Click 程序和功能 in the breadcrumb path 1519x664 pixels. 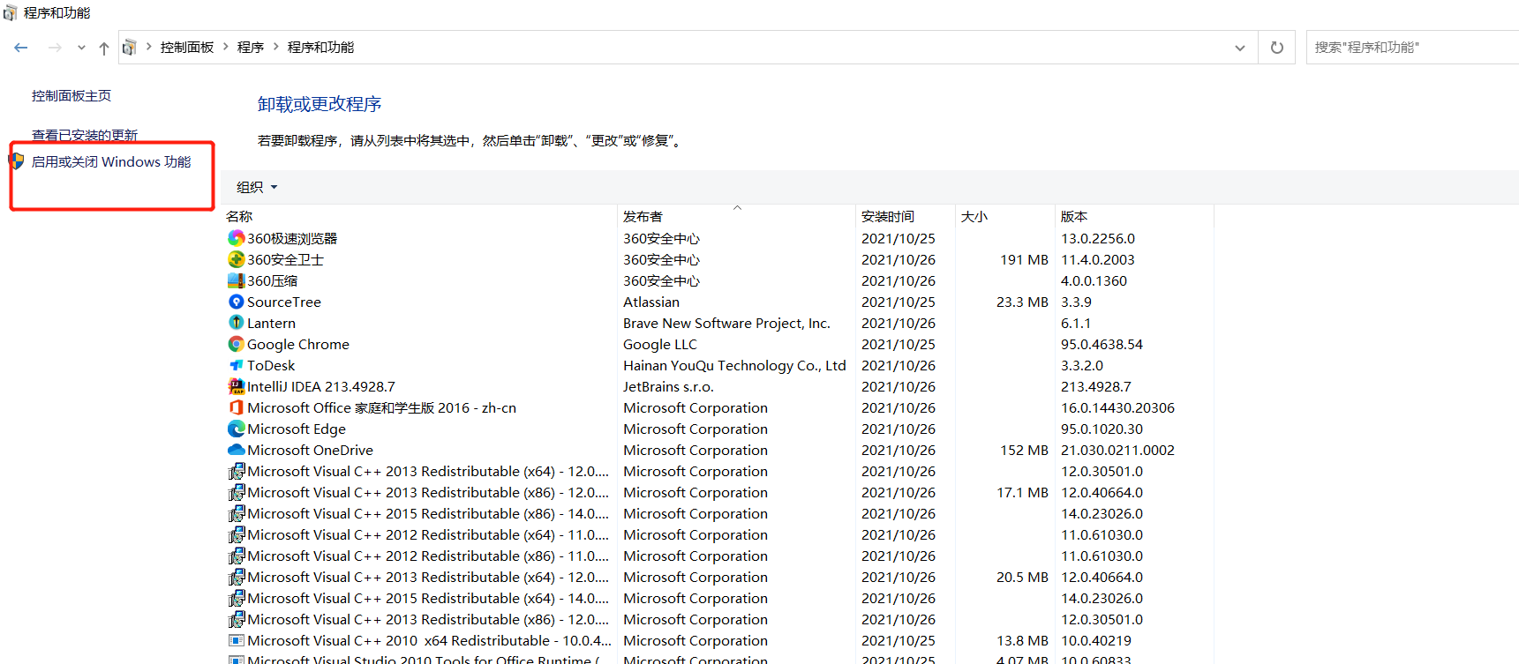320,48
